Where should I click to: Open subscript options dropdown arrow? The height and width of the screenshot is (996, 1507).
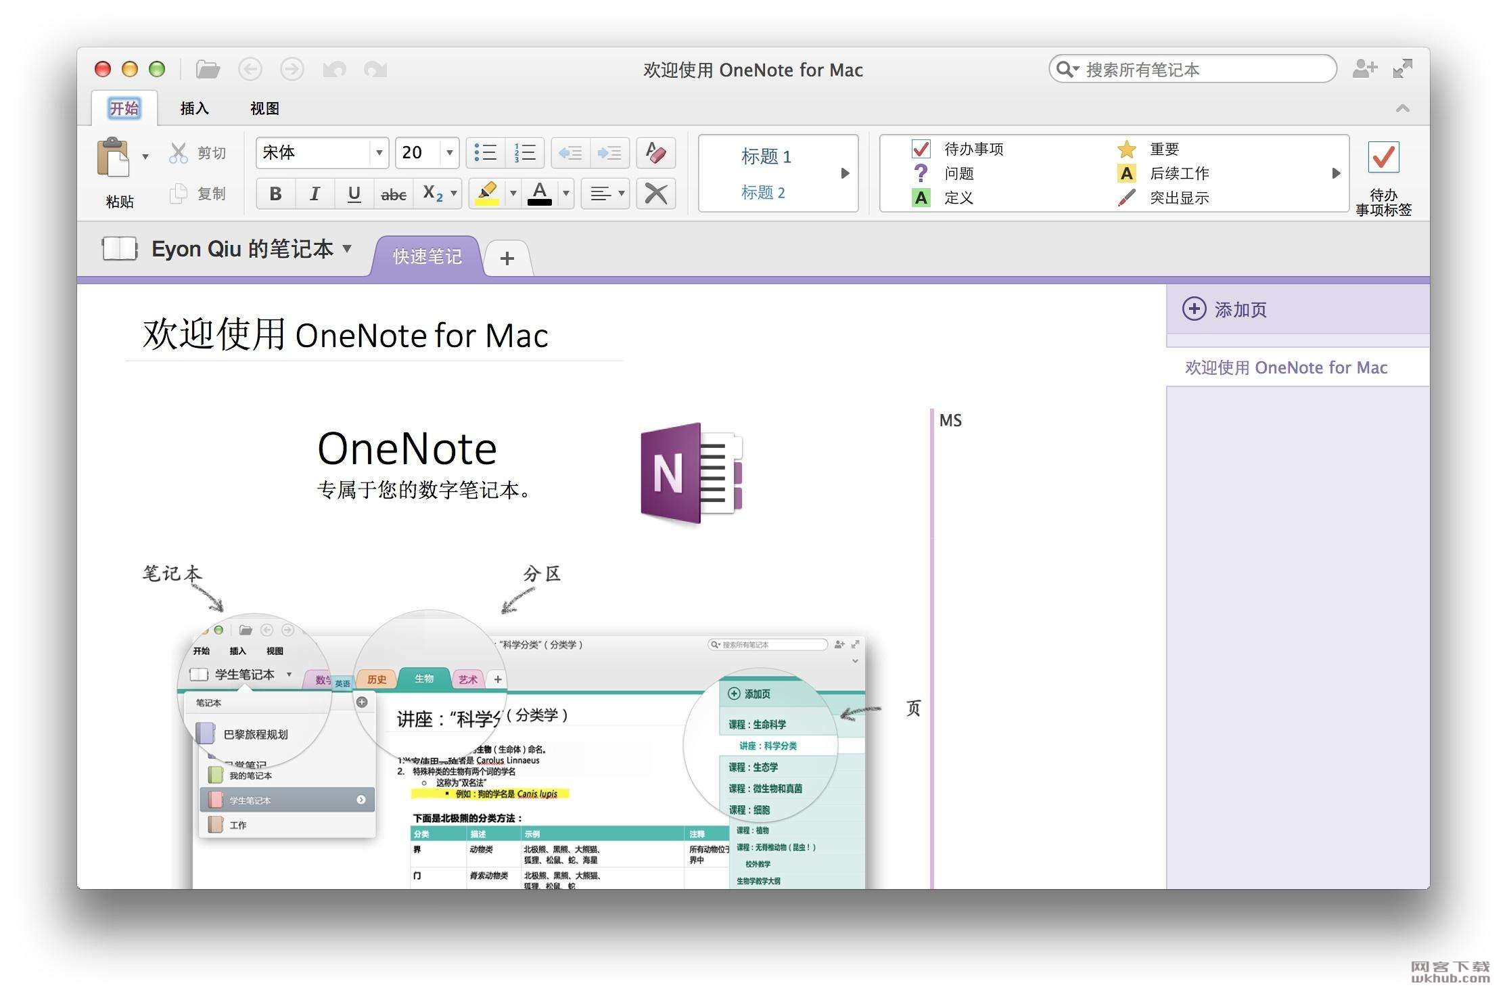[x=454, y=194]
